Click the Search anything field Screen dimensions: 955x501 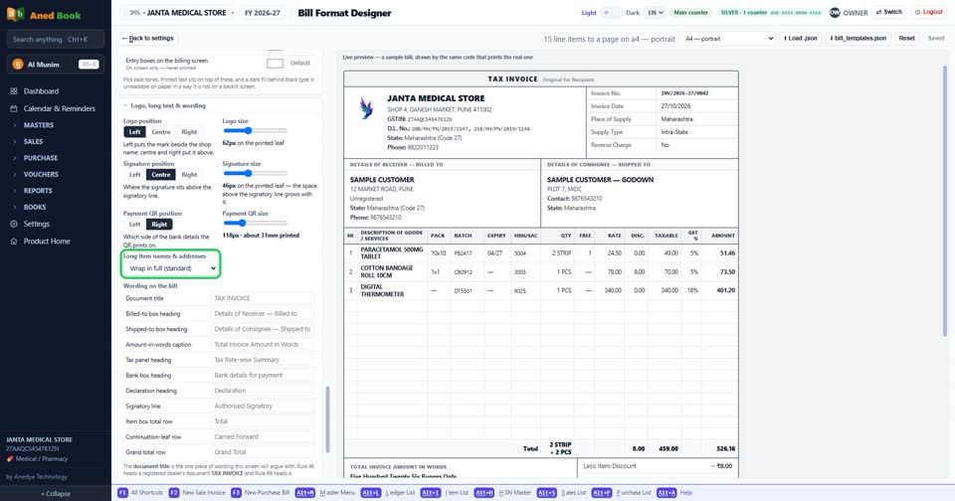56,40
